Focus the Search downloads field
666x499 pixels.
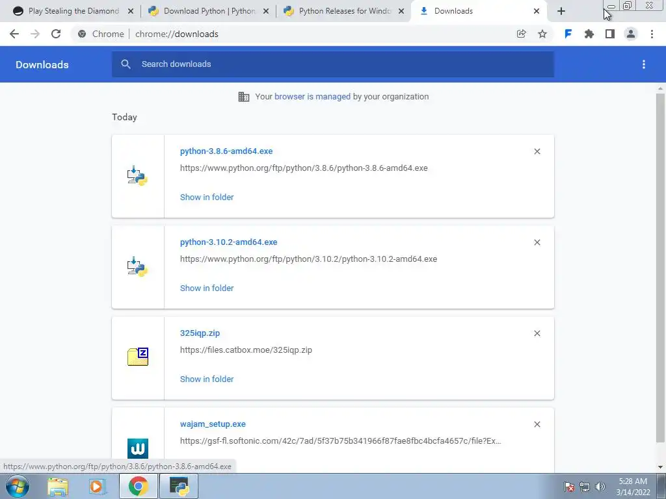[332, 64]
